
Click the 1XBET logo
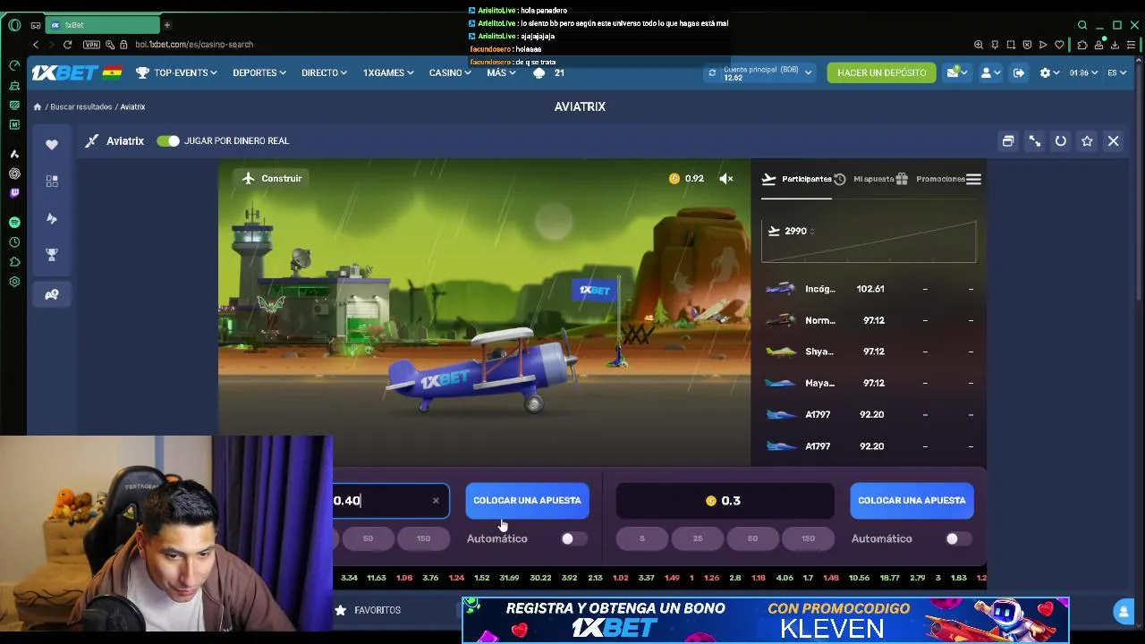point(65,73)
